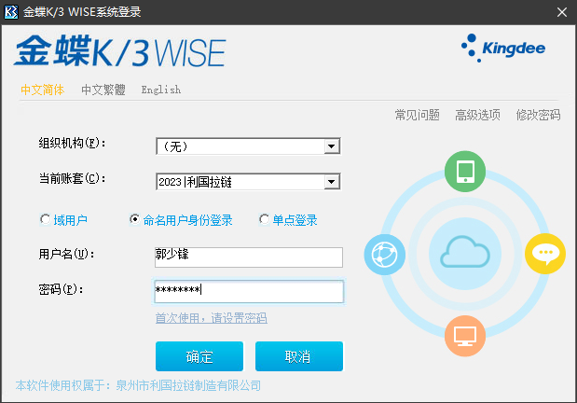The image size is (577, 403).
Task: Open the 首次使用,请设置密码 link
Action: coord(211,318)
